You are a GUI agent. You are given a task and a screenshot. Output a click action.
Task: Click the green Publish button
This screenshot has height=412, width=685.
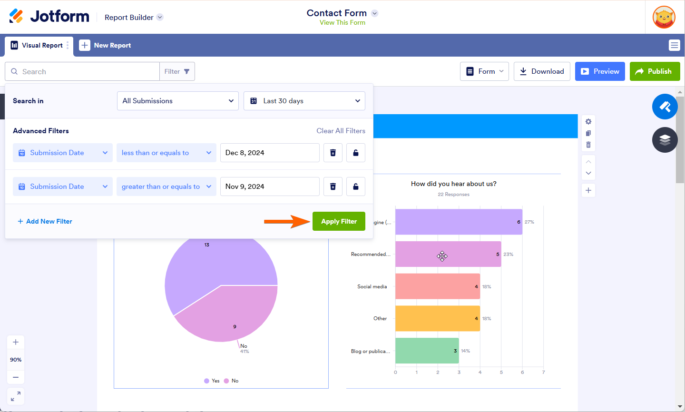click(655, 71)
